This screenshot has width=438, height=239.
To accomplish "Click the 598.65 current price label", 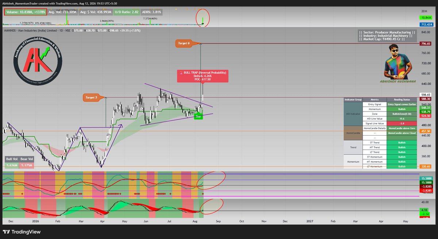I will pos(426,94).
